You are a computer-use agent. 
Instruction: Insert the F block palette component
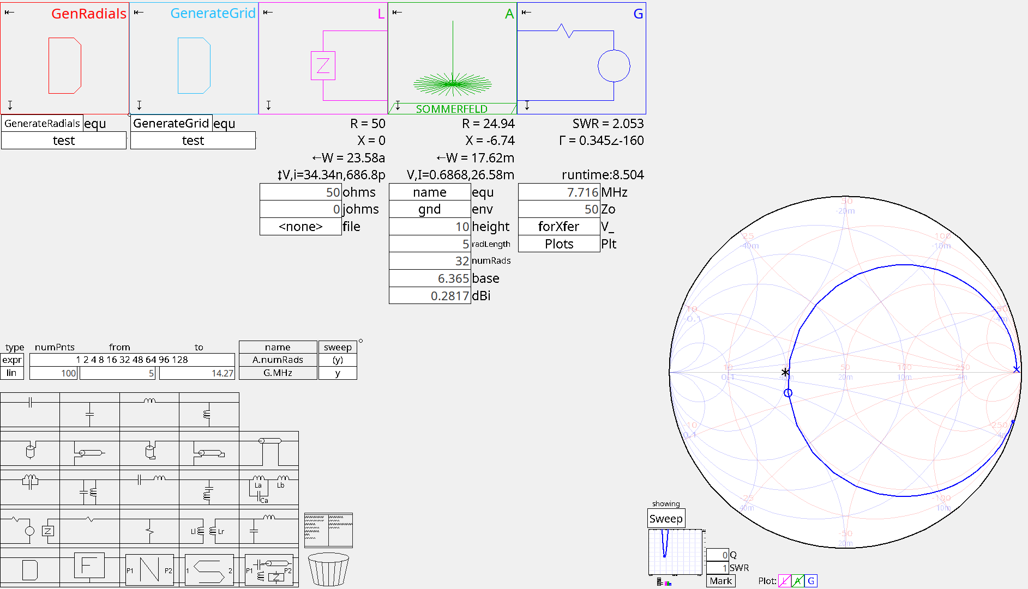tap(89, 567)
